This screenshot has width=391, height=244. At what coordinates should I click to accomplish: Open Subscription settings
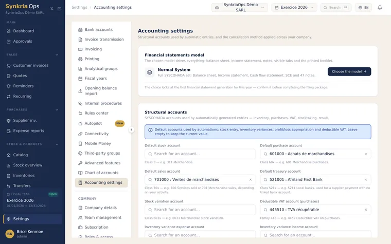(x=101, y=228)
